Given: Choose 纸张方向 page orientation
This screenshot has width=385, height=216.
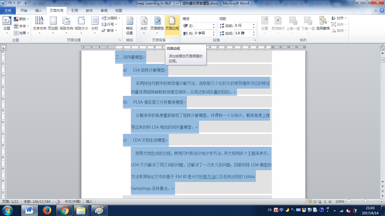Looking at the screenshot, I should point(67,25).
